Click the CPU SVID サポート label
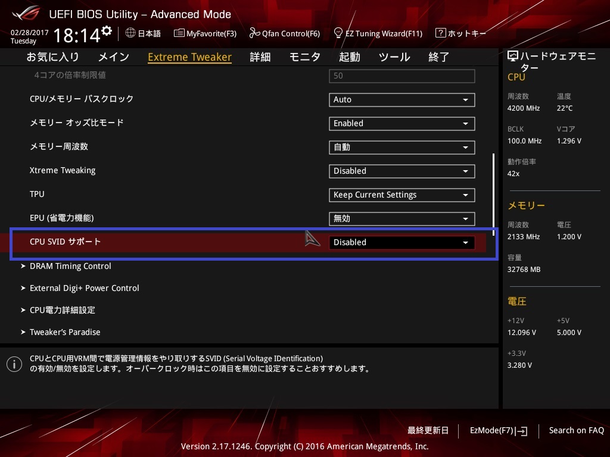Image resolution: width=610 pixels, height=457 pixels. click(66, 242)
